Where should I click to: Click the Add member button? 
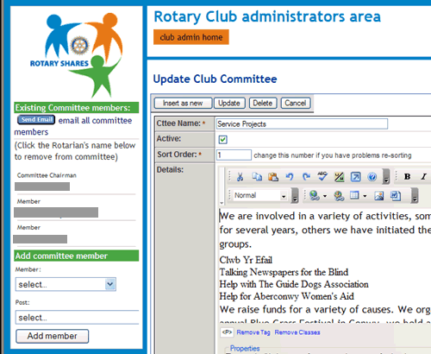(53, 336)
